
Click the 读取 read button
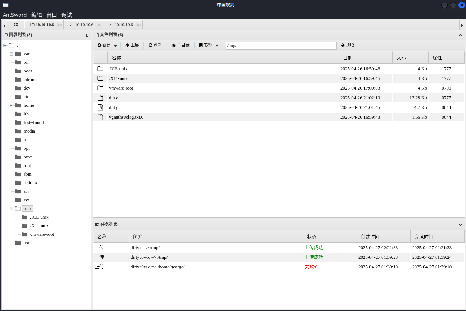(348, 45)
